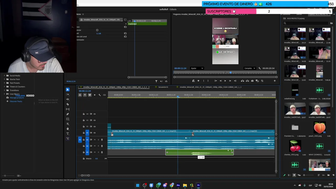Image resolution: width=336 pixels, height=189 pixels.
Task: Click Play in the Program monitor
Action: [x=225, y=81]
